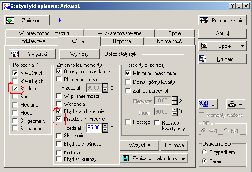Toggle Błąd stand. średniej checkbox
Viewport: 252px width, 172px height.
[59, 111]
